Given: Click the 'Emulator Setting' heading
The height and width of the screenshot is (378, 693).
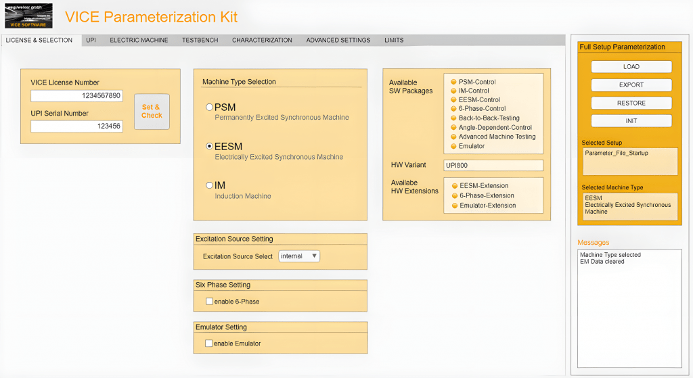Looking at the screenshot, I should (221, 327).
